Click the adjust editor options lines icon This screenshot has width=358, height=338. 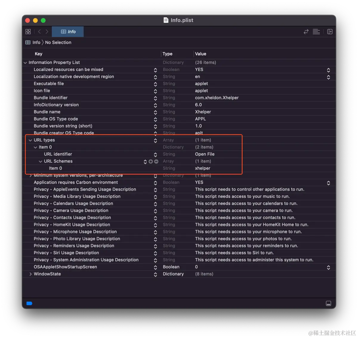(316, 31)
